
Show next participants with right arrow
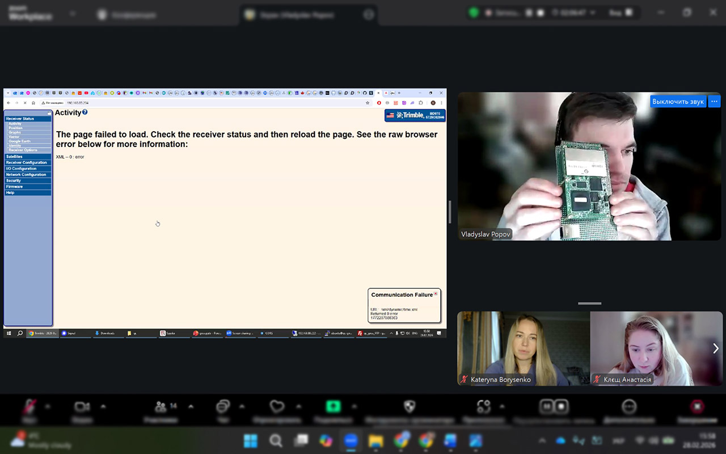[x=716, y=348]
